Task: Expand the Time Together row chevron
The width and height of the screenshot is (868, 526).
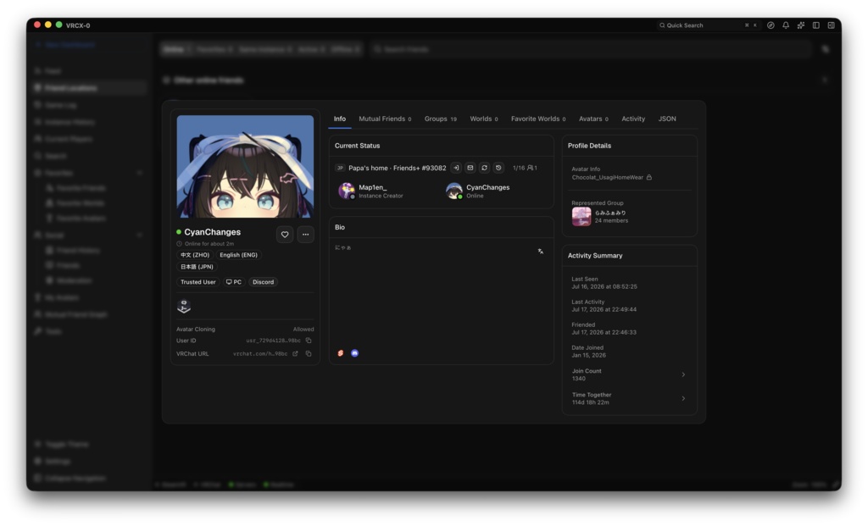Action: [683, 399]
